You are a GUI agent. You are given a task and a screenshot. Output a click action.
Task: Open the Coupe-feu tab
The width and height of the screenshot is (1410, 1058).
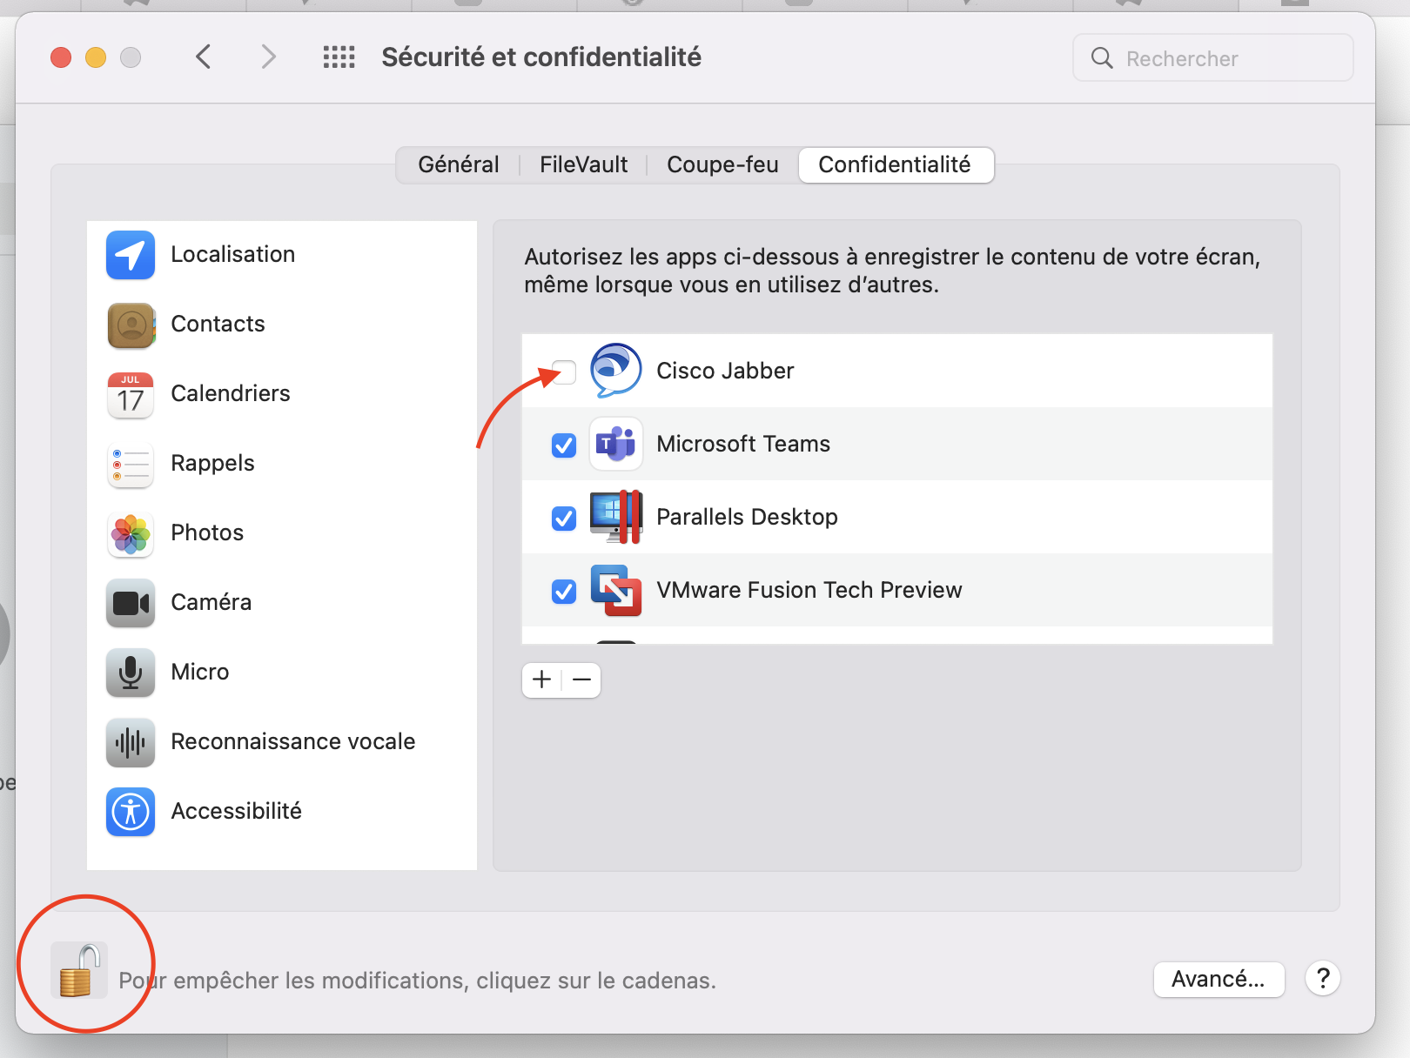[x=722, y=164]
